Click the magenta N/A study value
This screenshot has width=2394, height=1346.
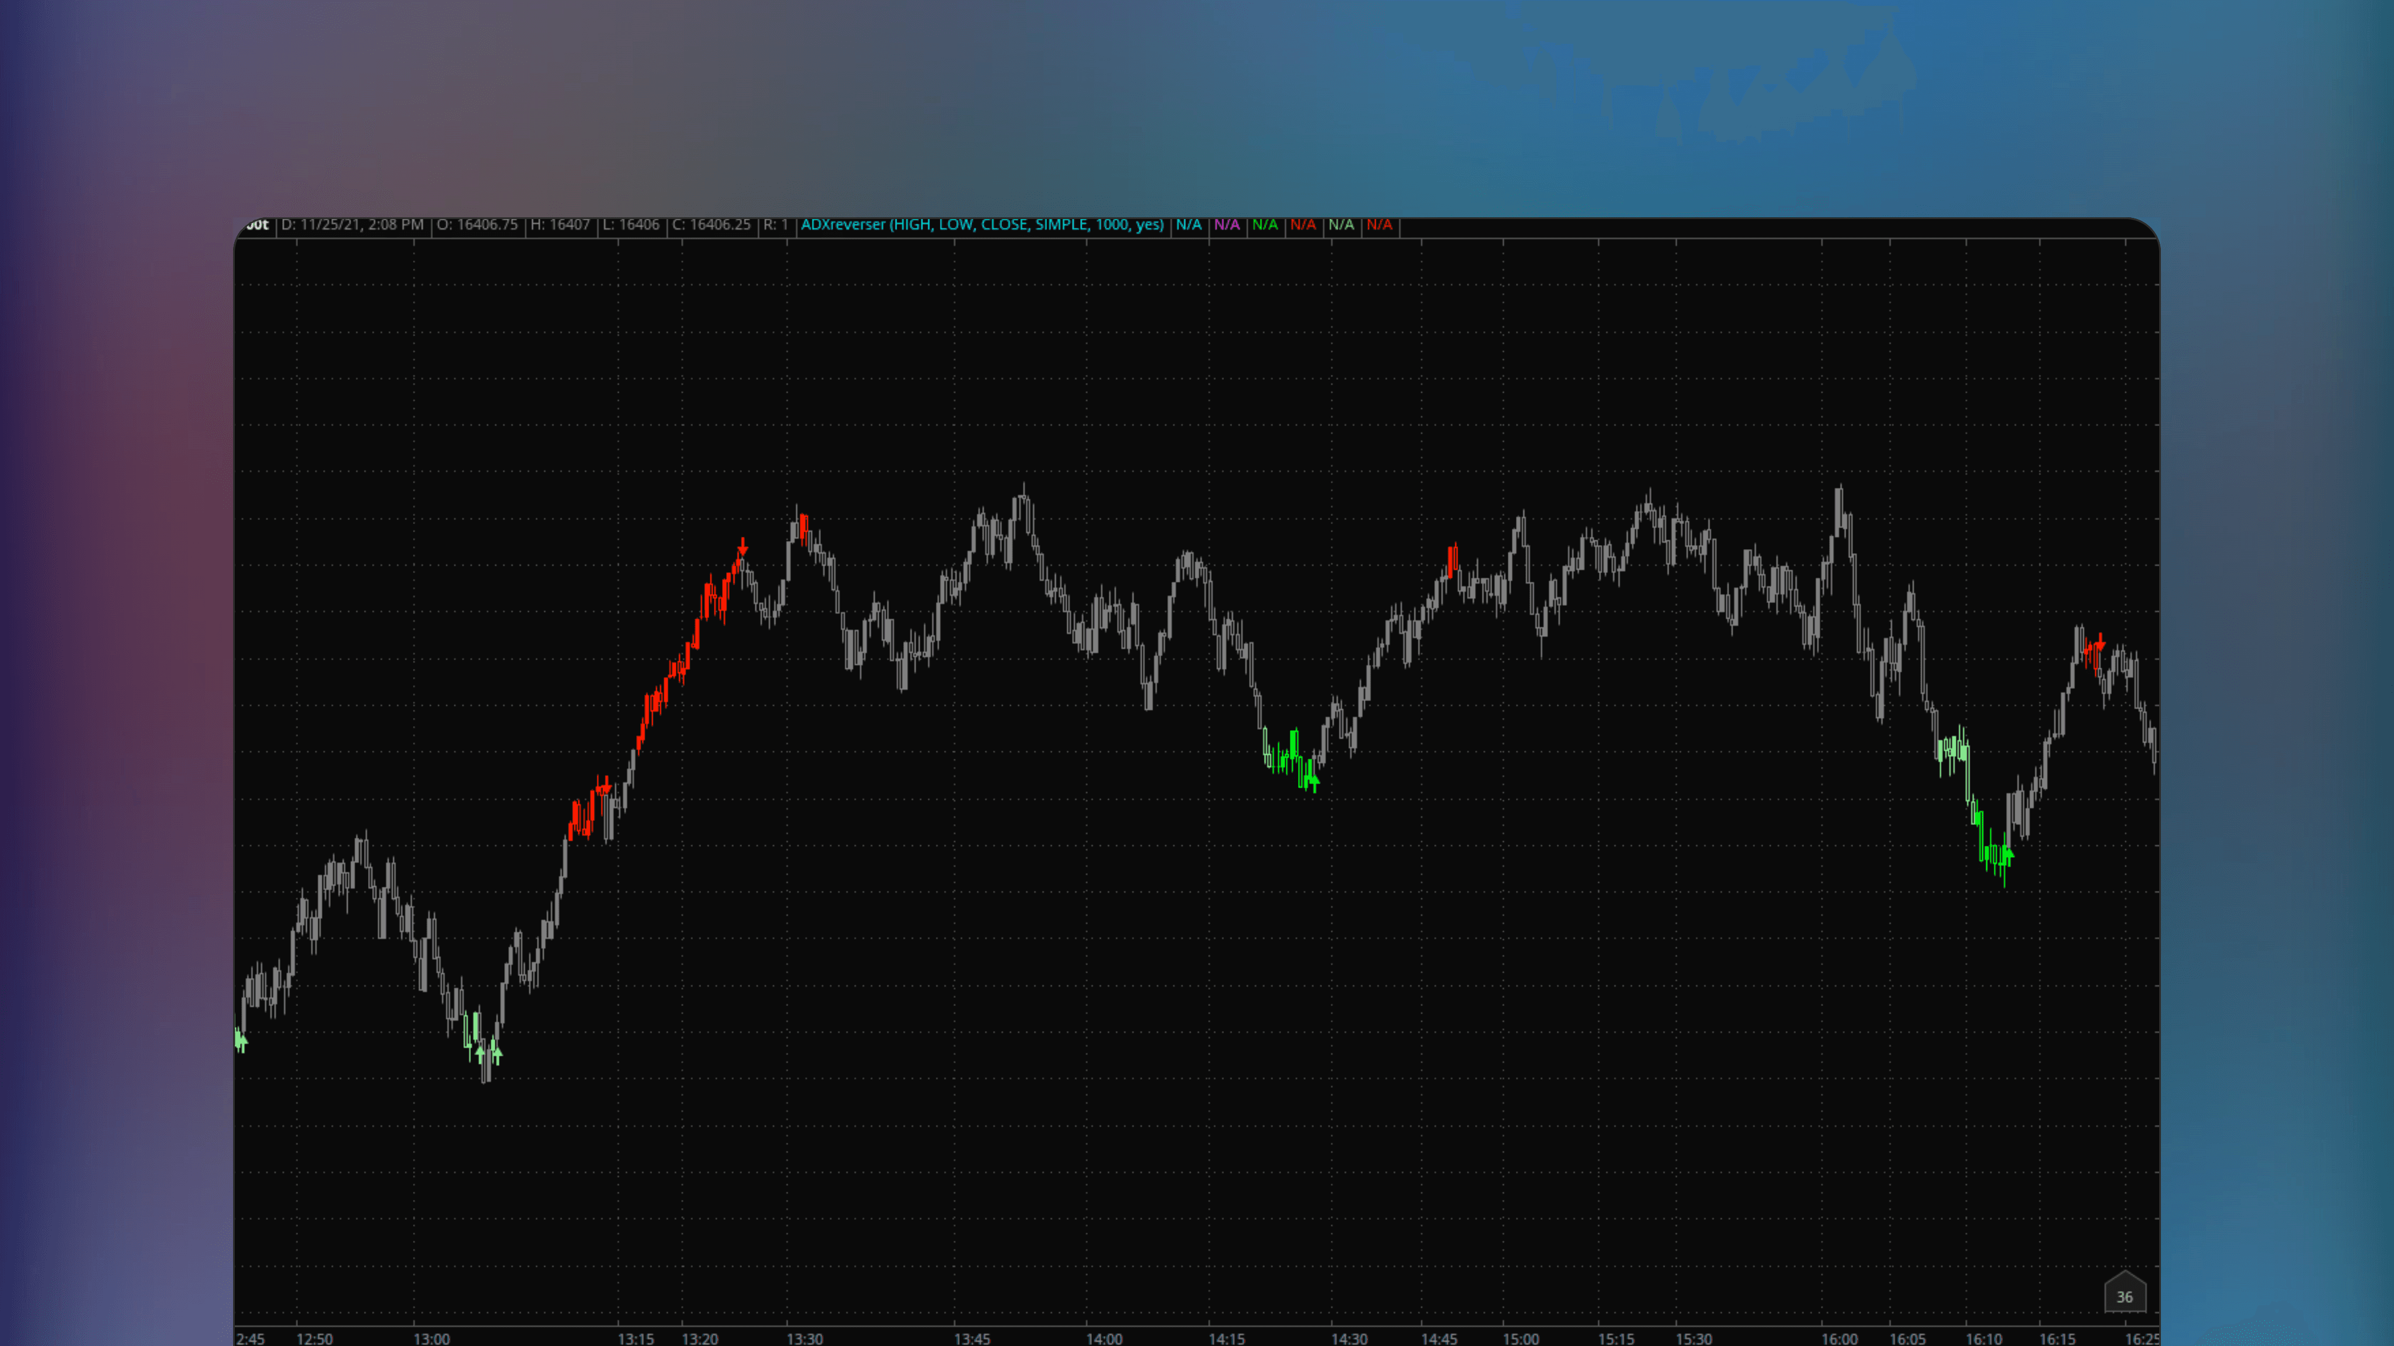[x=1227, y=225]
